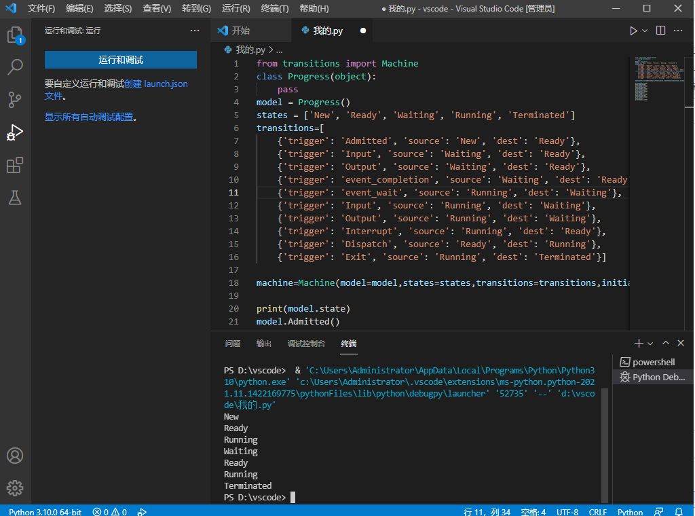Select the powershell terminal in the list
This screenshot has height=516, width=695.
tap(653, 362)
